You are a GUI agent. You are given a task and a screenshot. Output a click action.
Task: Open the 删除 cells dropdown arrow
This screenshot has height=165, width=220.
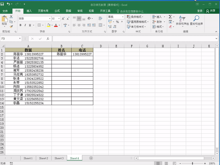tap(164, 22)
